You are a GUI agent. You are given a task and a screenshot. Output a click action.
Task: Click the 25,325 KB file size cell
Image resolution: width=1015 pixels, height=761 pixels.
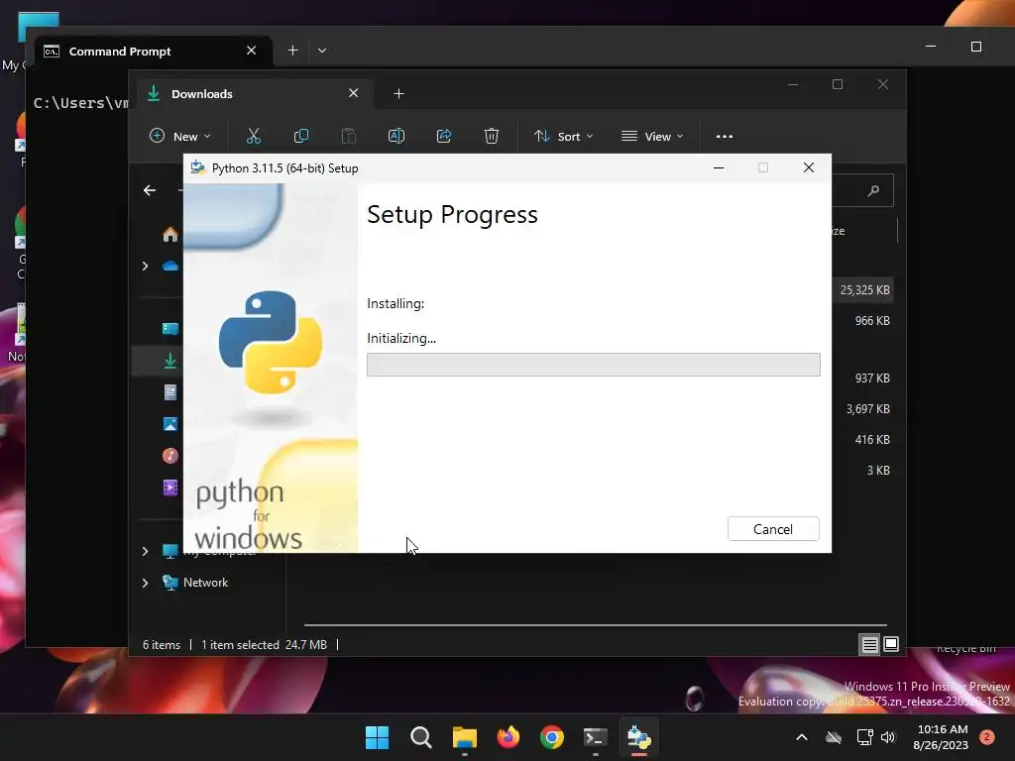point(864,290)
